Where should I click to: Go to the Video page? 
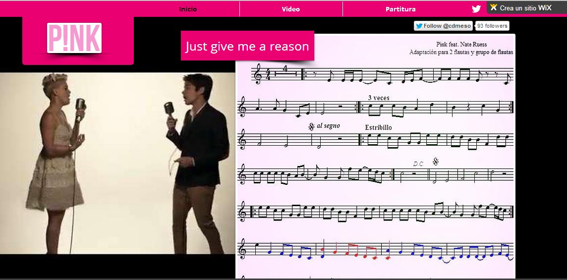pyautogui.click(x=291, y=9)
